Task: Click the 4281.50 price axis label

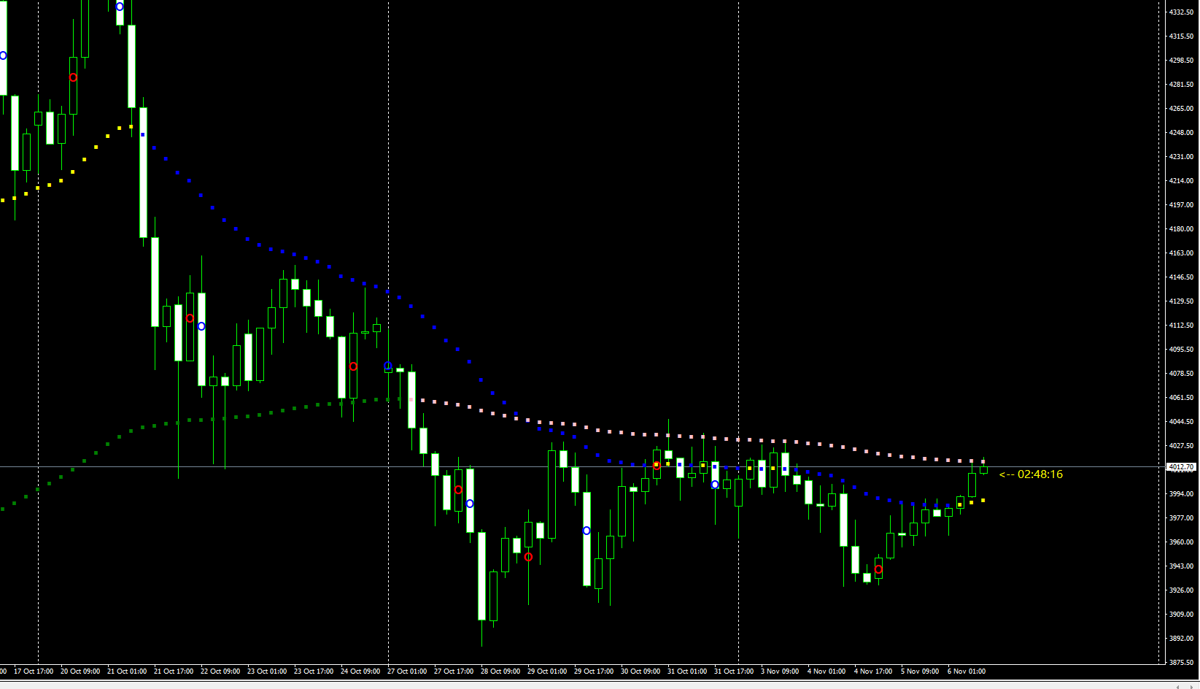Action: (1181, 85)
